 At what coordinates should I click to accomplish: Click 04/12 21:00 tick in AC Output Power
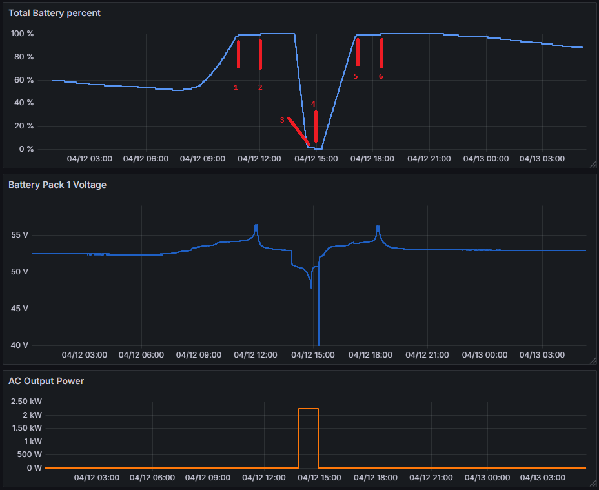coord(431,477)
